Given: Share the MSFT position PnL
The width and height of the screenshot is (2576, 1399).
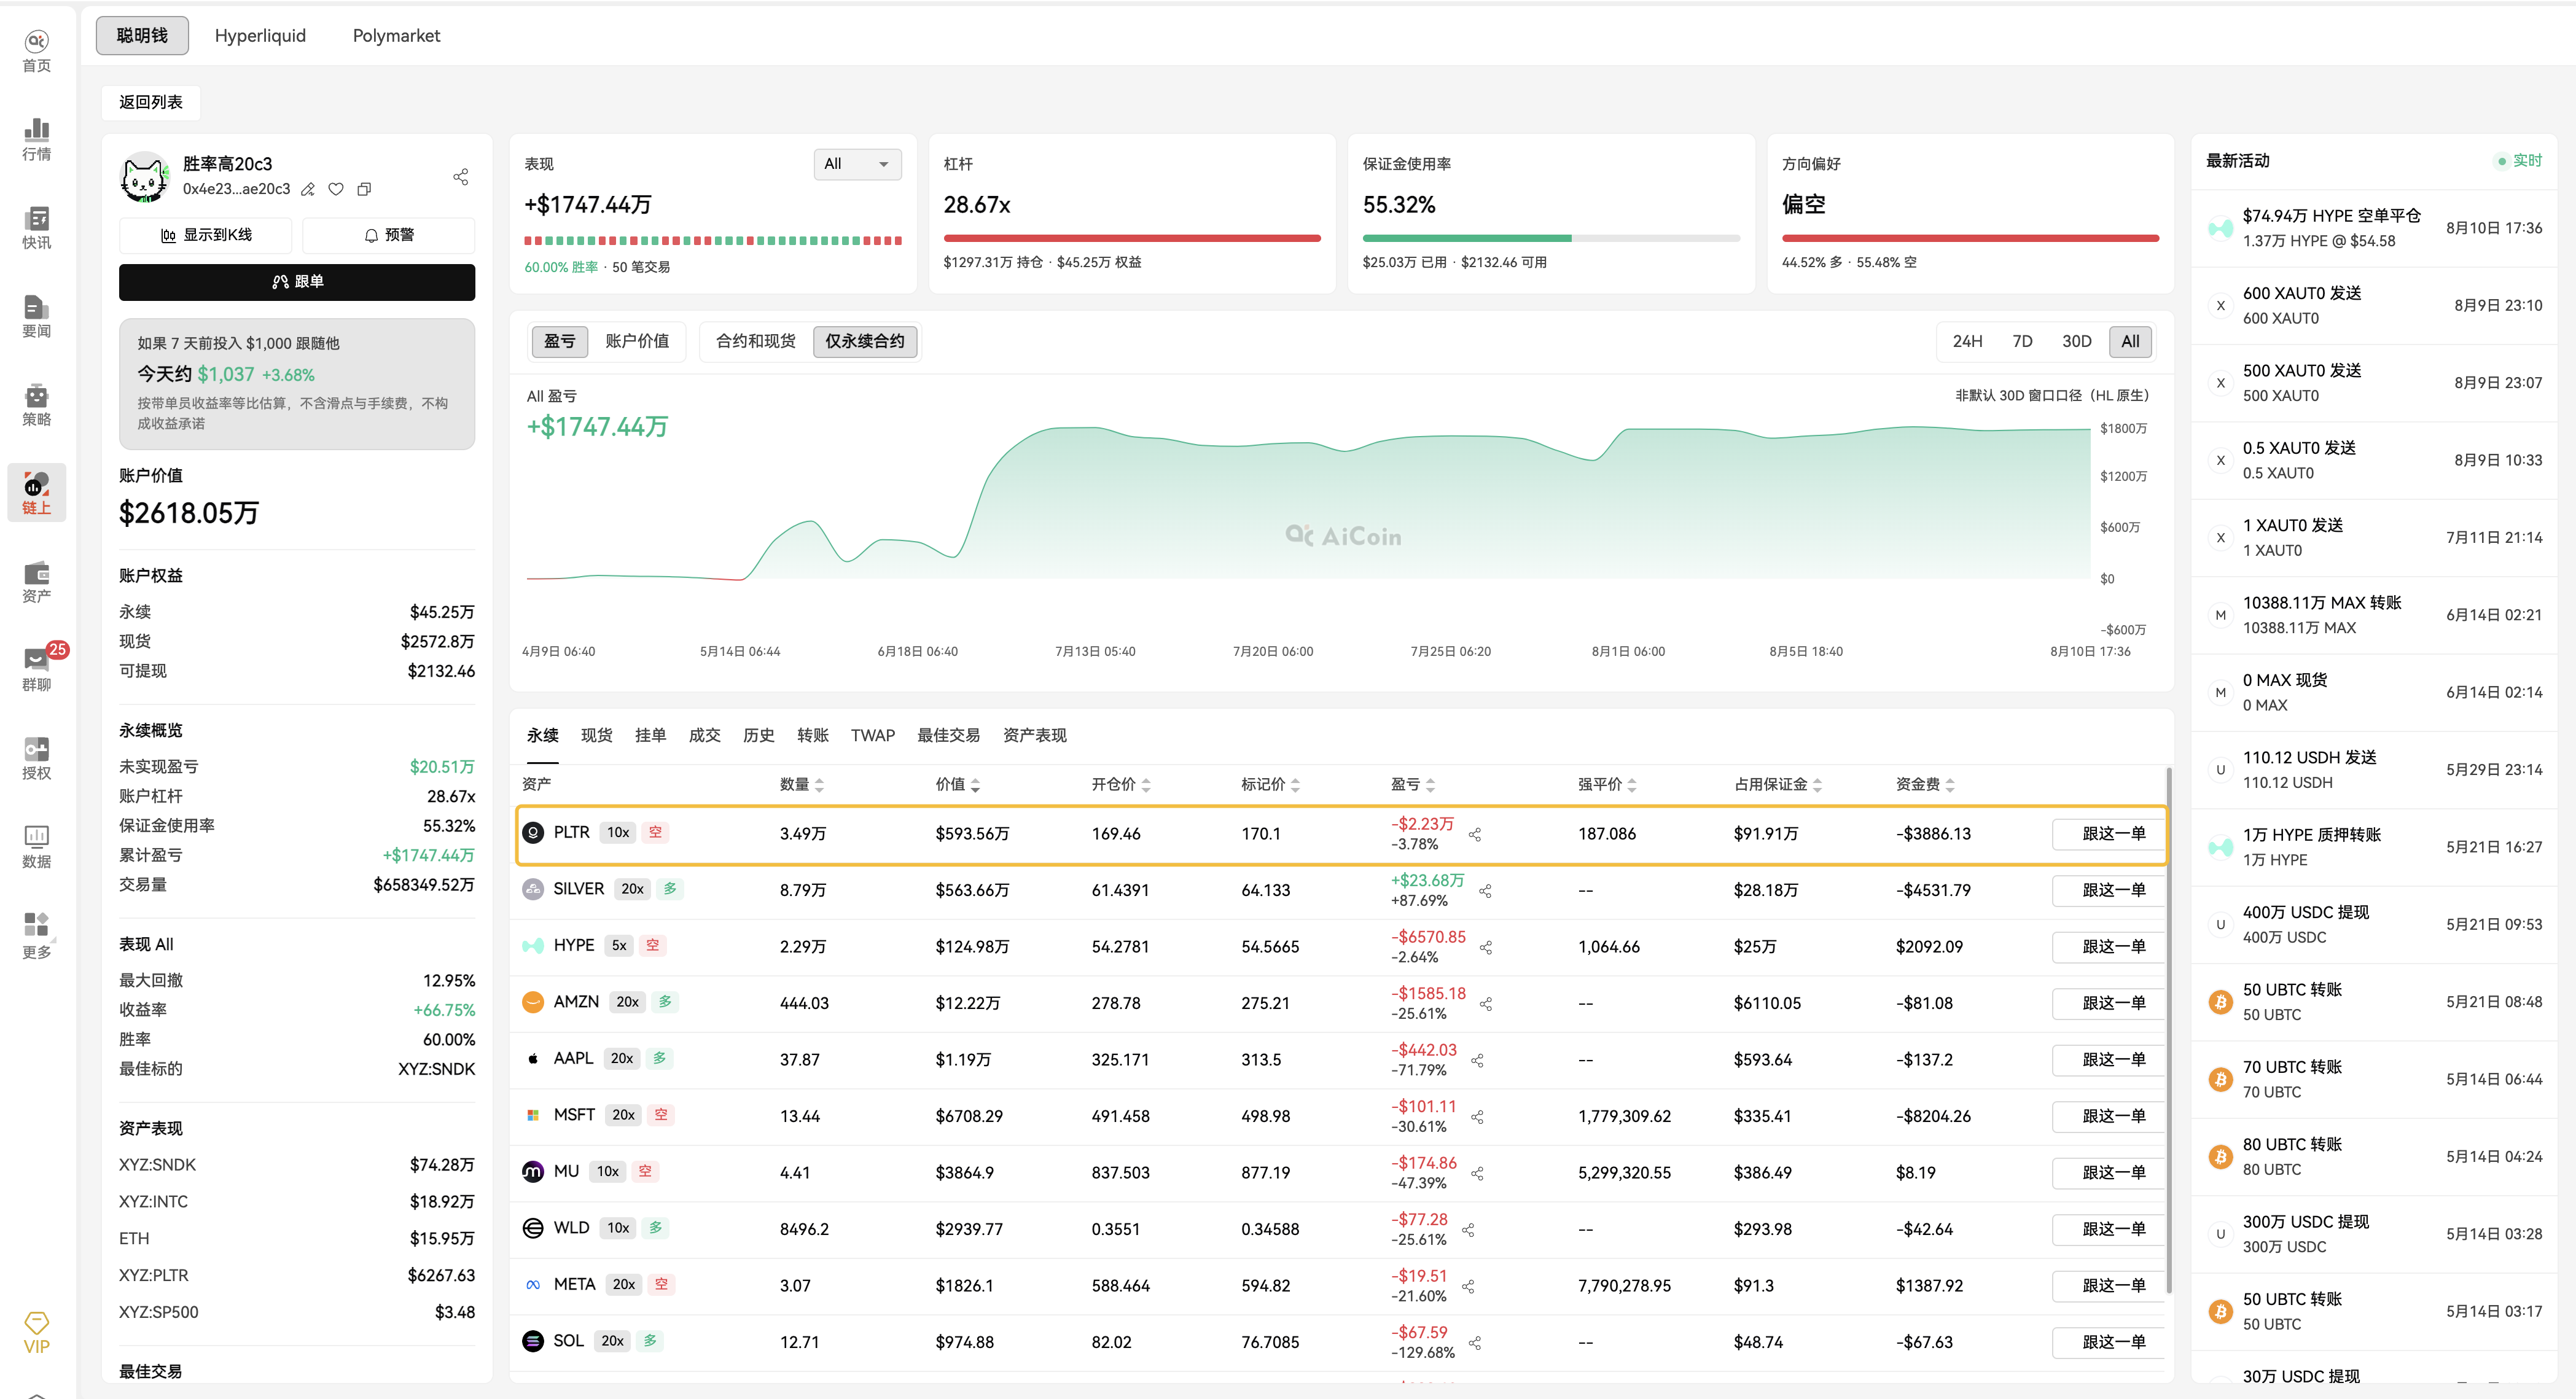Looking at the screenshot, I should click(x=1477, y=1117).
